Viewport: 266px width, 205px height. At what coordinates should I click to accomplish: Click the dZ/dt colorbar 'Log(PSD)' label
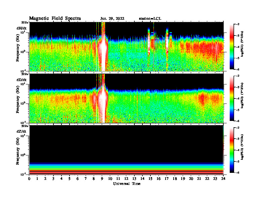click(x=242, y=147)
